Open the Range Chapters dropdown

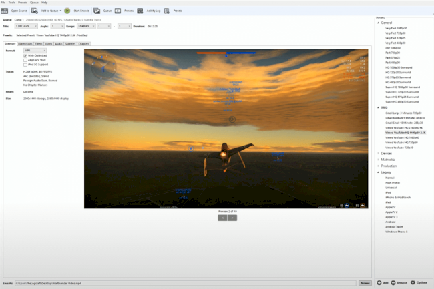[x=86, y=26]
